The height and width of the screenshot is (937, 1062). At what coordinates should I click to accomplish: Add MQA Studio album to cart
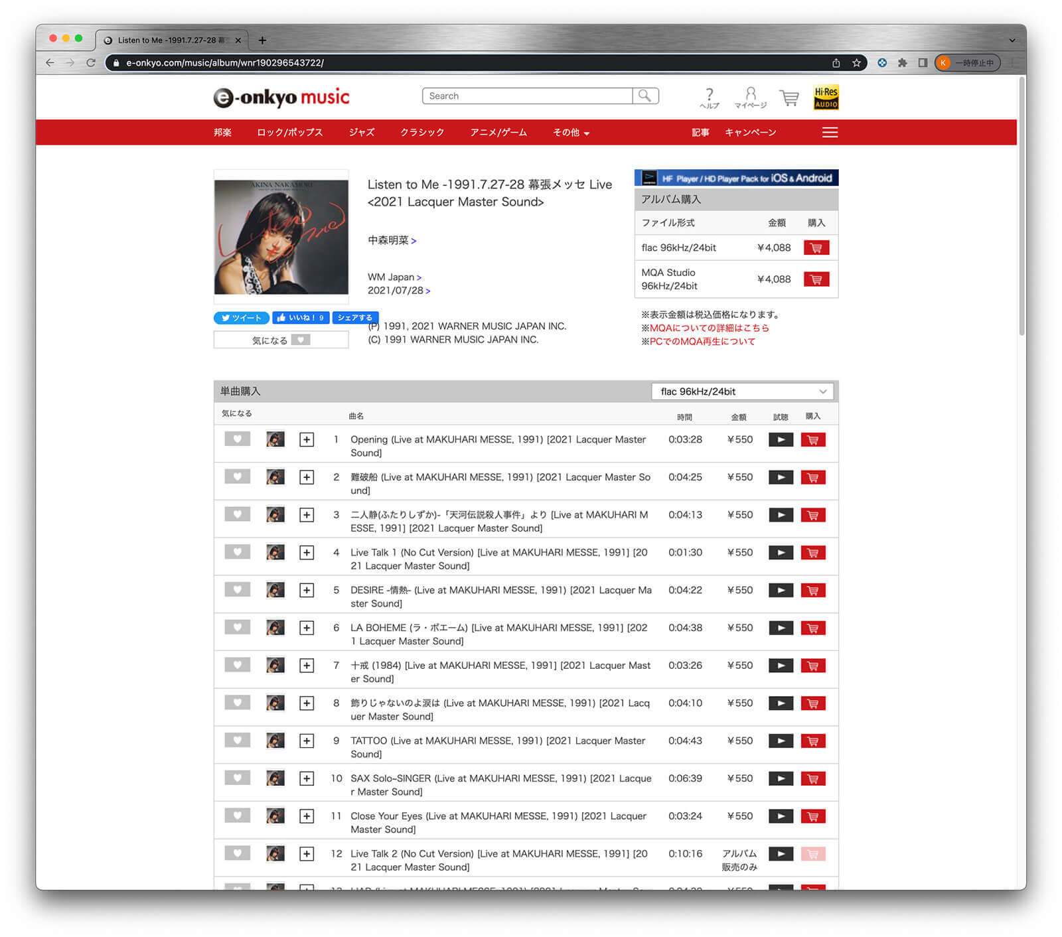click(x=816, y=279)
